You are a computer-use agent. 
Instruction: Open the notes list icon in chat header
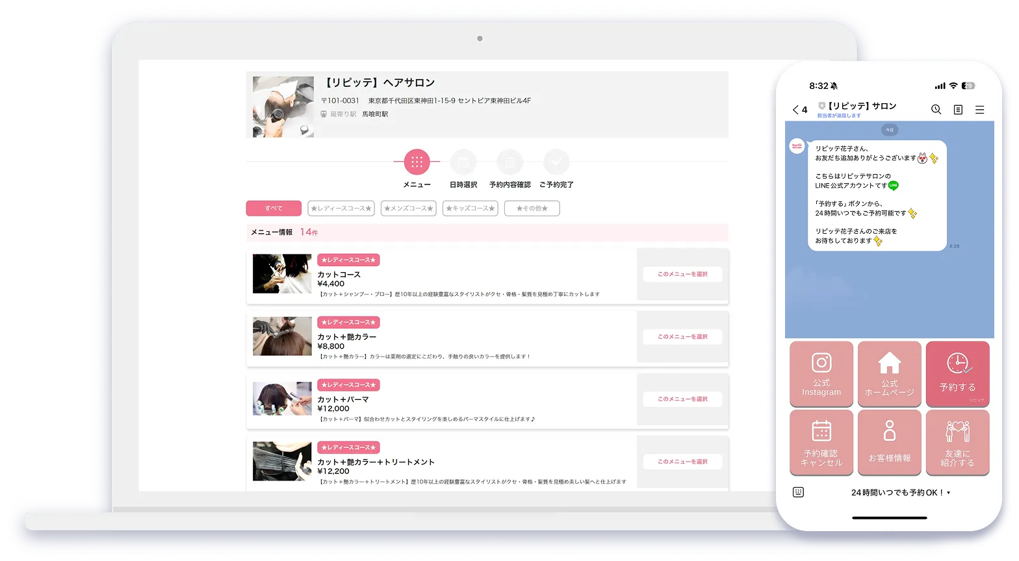[x=958, y=110]
